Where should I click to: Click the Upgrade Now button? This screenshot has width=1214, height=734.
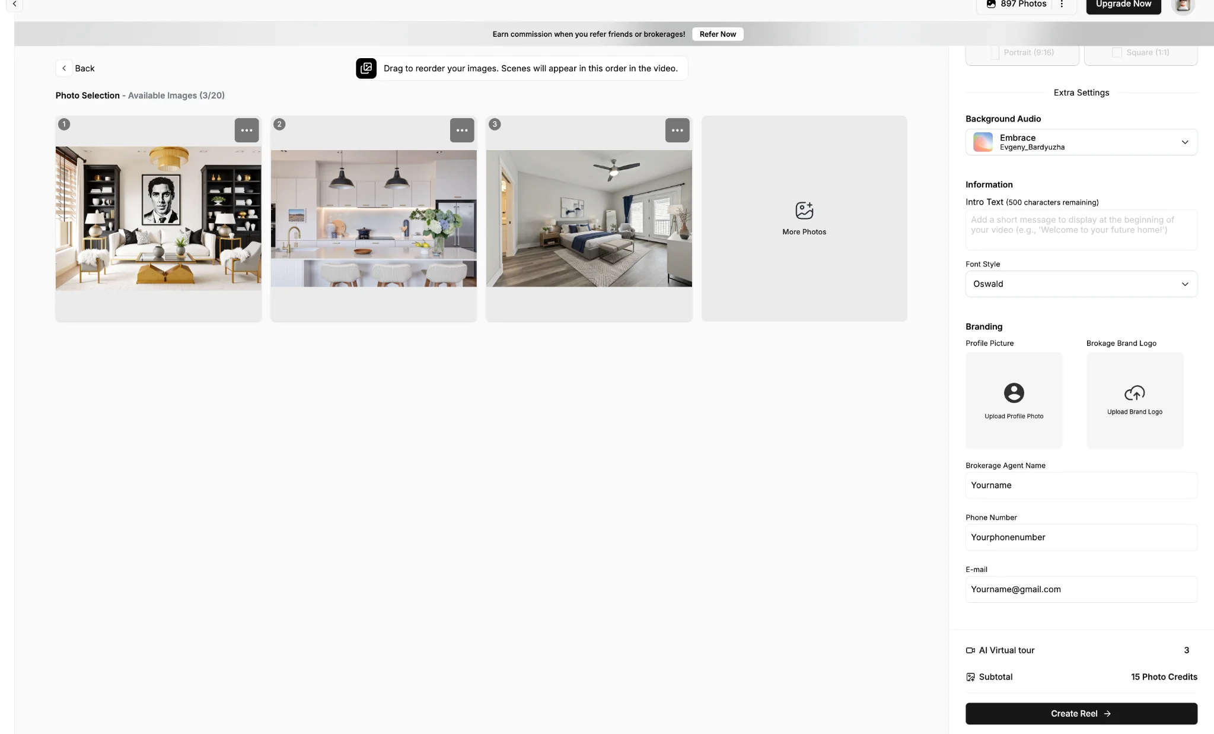1123,5
